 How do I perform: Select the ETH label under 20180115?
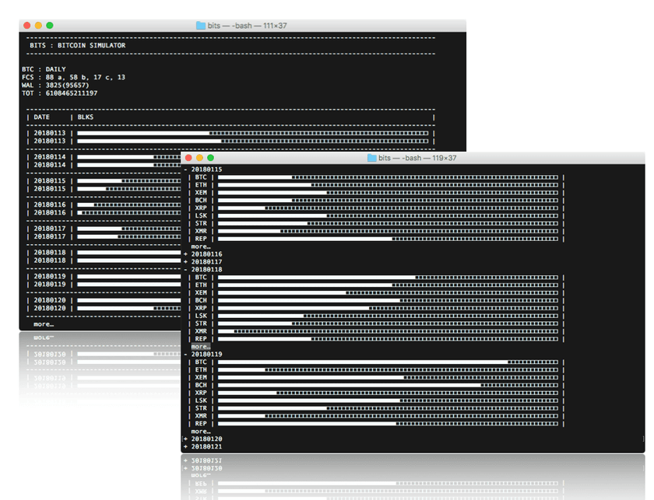(x=201, y=185)
